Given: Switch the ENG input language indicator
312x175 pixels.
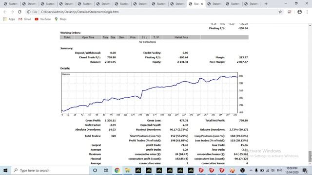Looking at the screenshot, I should pos(279,171).
